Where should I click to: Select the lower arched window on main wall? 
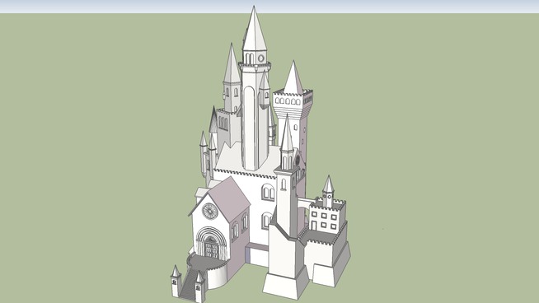[x=266, y=221]
